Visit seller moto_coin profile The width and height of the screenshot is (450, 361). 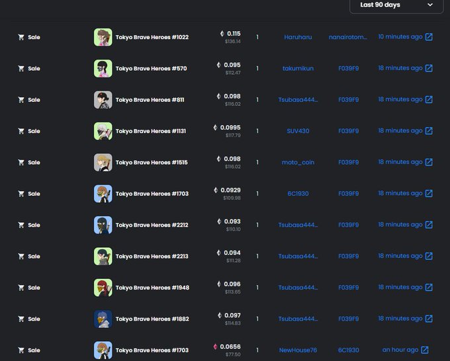298,162
